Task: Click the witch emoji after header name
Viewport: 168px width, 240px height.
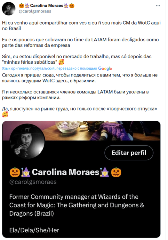Action: [x=66, y=6]
